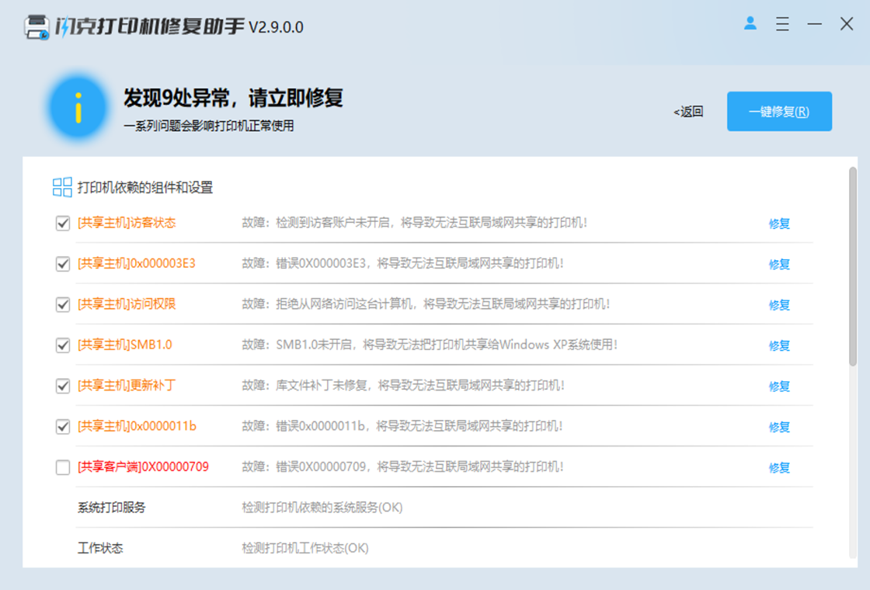Screen dimensions: 870x590
Task: Click 修复 link for 0x0000011b
Action: click(779, 427)
